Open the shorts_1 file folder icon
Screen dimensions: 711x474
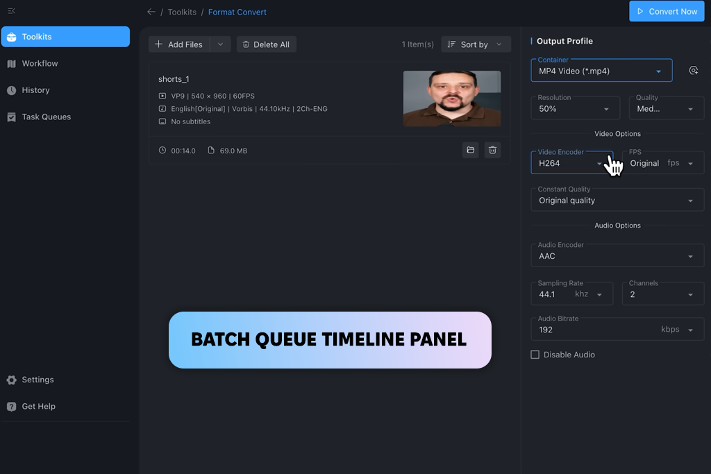tap(471, 150)
